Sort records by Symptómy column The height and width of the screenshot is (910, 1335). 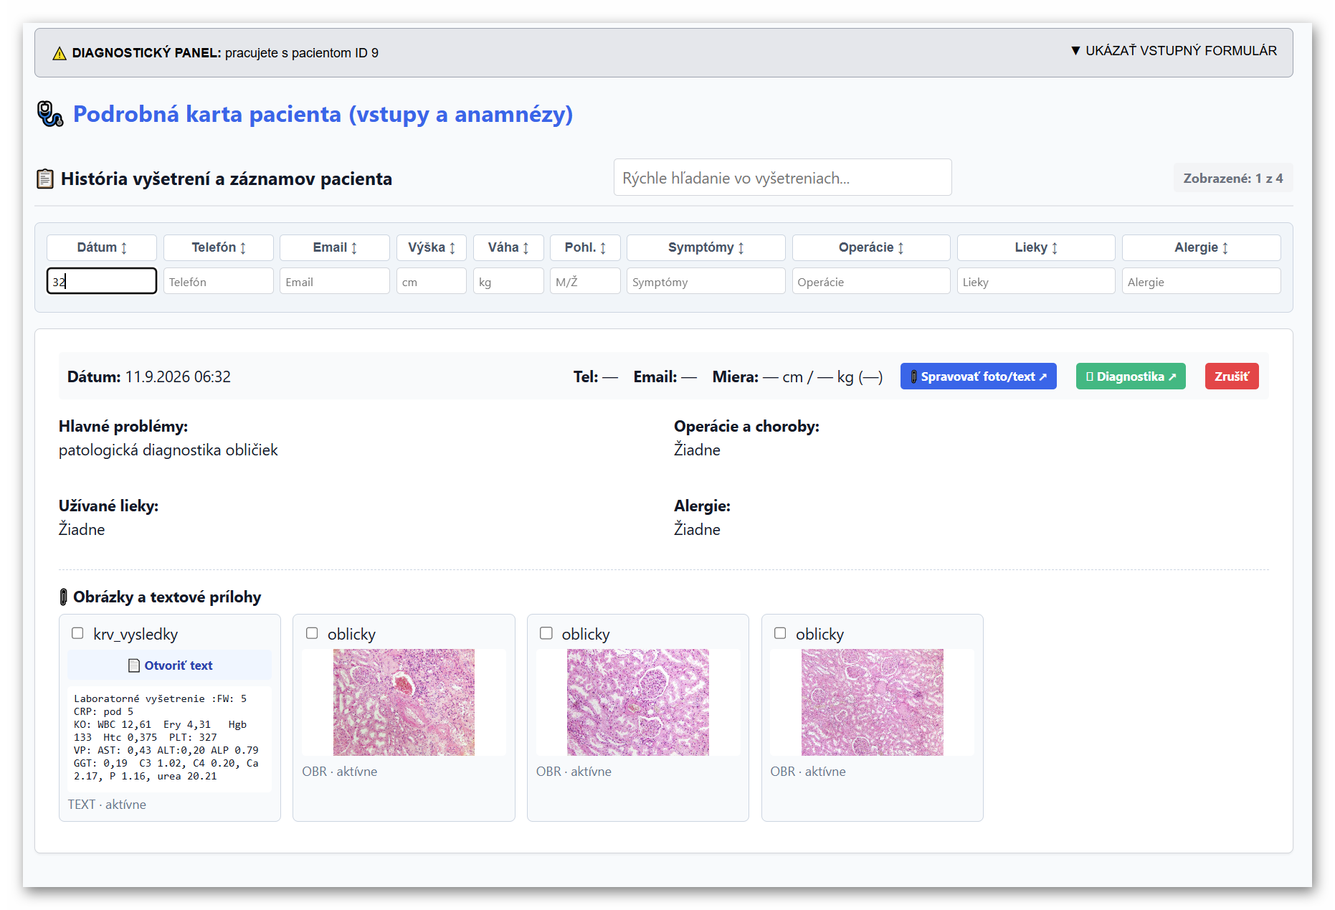tap(706, 247)
